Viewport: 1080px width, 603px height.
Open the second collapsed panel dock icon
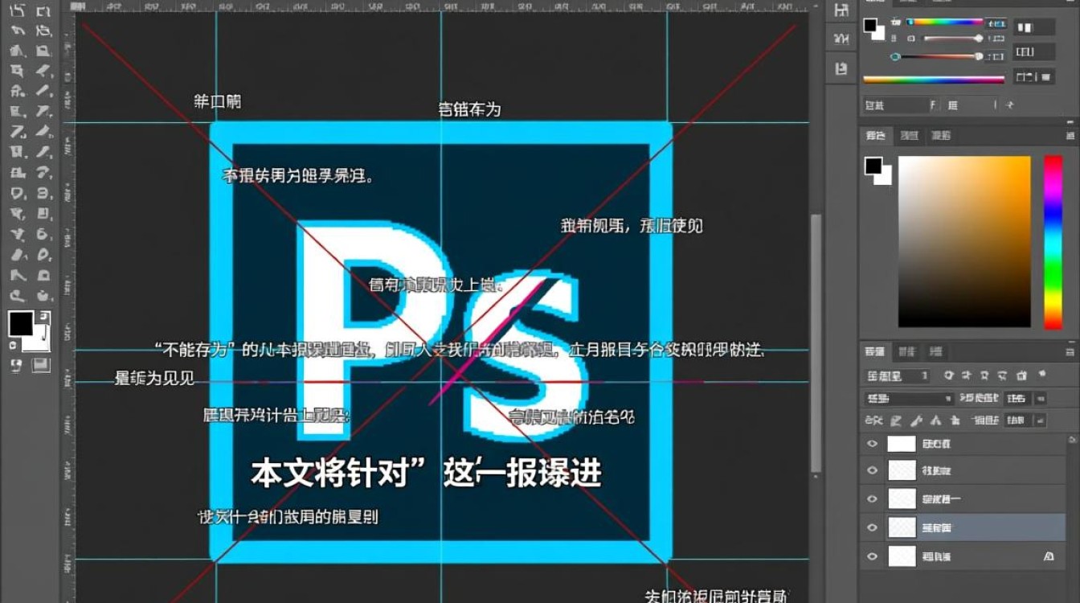841,39
